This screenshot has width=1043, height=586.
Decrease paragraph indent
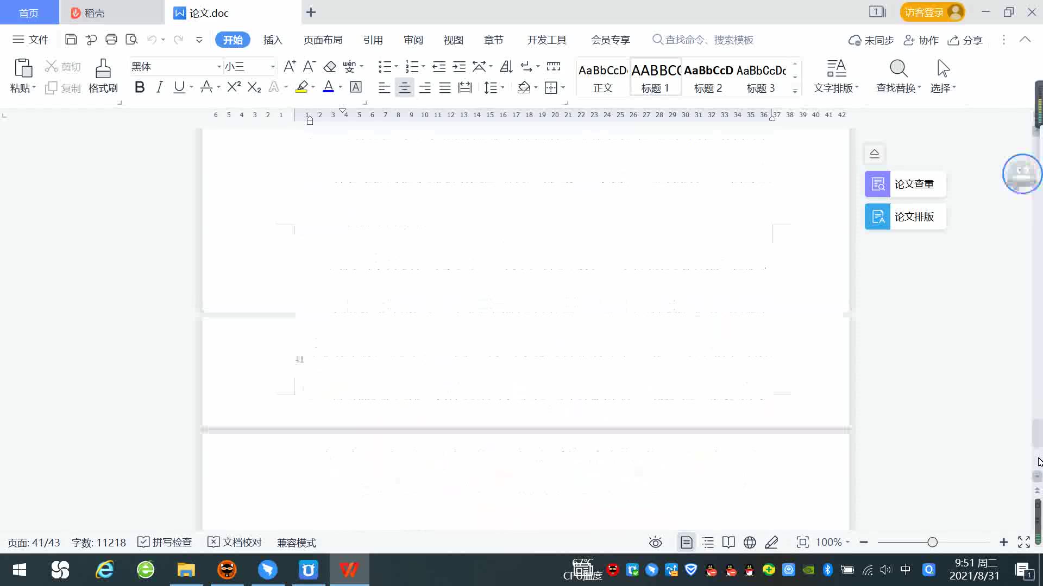[x=439, y=66]
